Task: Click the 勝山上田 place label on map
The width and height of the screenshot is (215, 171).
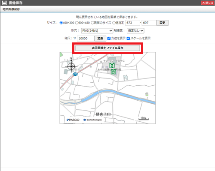Action: [x=103, y=114]
